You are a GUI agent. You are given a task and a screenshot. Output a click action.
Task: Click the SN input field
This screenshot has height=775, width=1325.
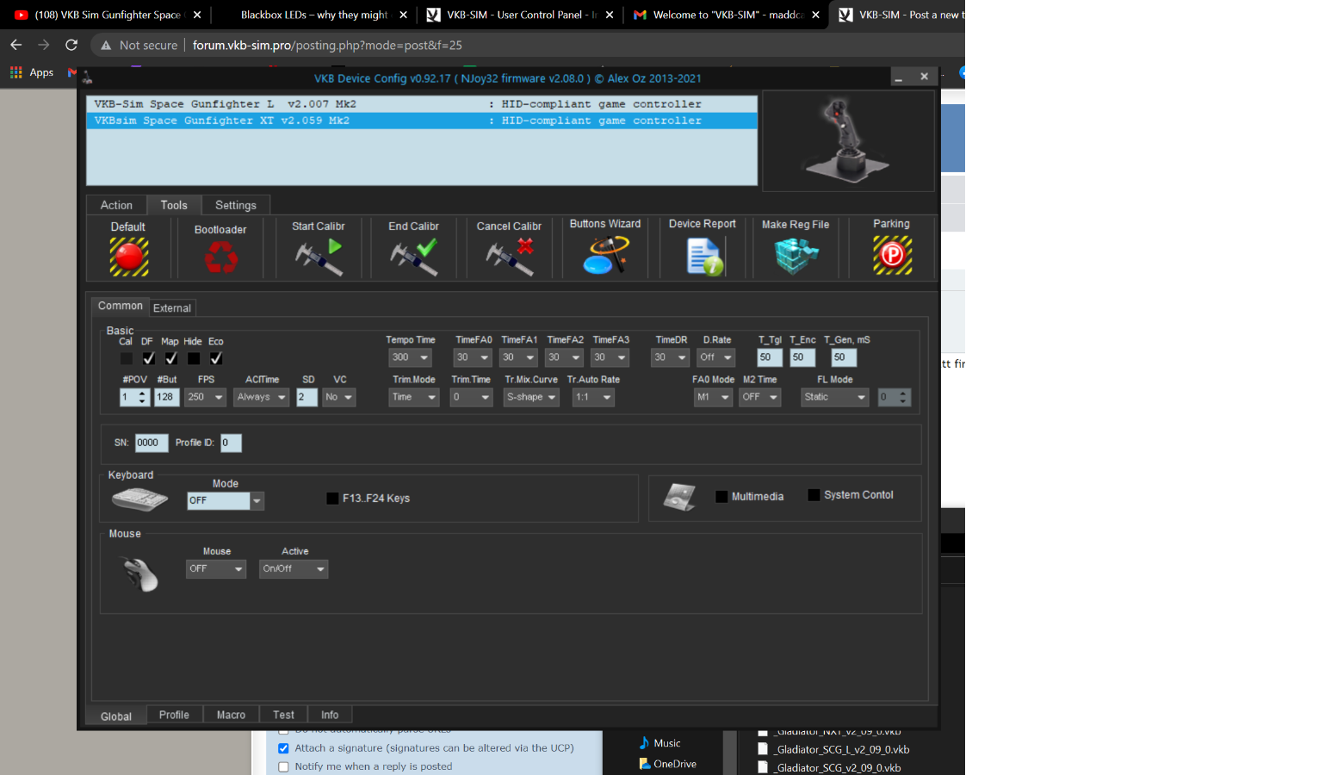151,443
